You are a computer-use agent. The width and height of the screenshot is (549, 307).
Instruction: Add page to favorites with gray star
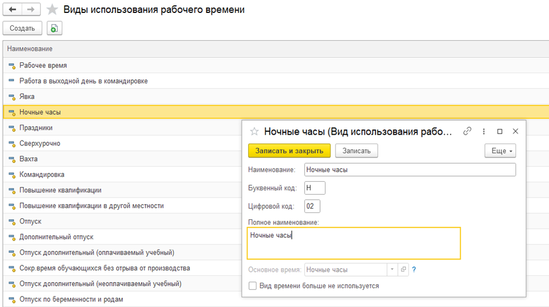point(52,9)
